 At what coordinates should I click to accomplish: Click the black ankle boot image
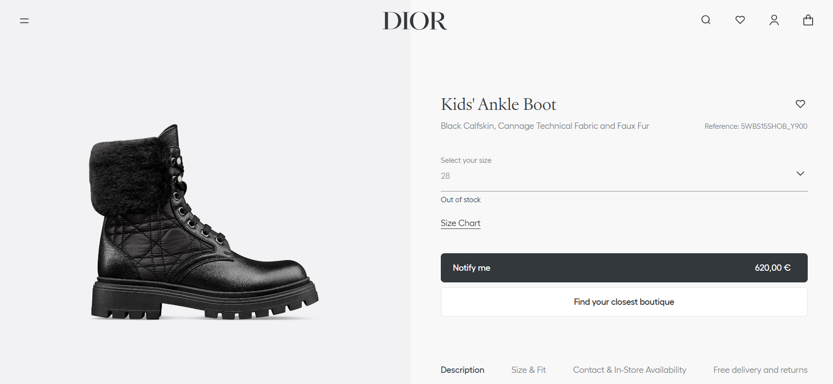click(x=204, y=224)
